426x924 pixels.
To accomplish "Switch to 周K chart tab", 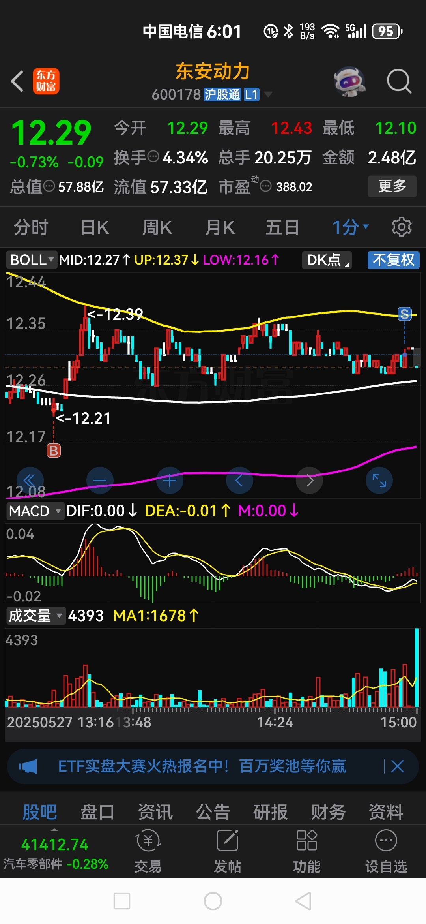I will (157, 227).
